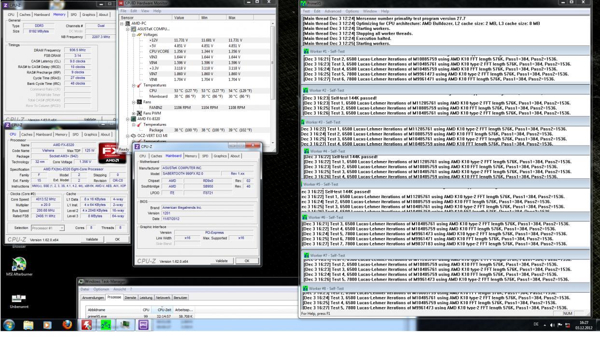Click Worker #6 Self-Test window icon
Screen dimensions: 600x337
coord(306,217)
